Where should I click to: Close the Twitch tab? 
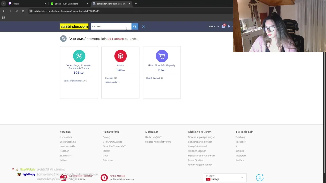[x=45, y=4]
